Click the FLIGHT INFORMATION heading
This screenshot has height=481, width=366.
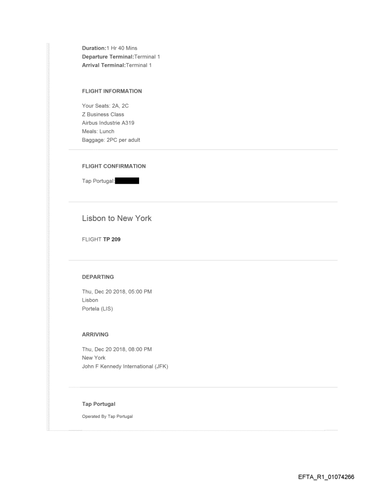[112, 91]
